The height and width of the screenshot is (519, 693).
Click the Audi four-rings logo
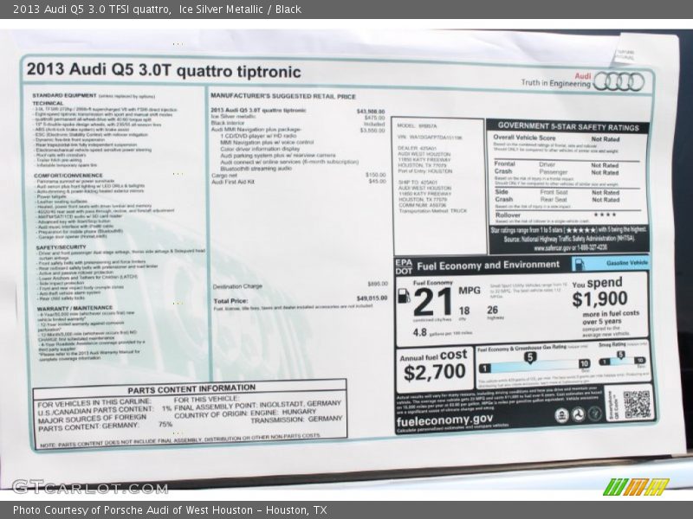coord(619,81)
